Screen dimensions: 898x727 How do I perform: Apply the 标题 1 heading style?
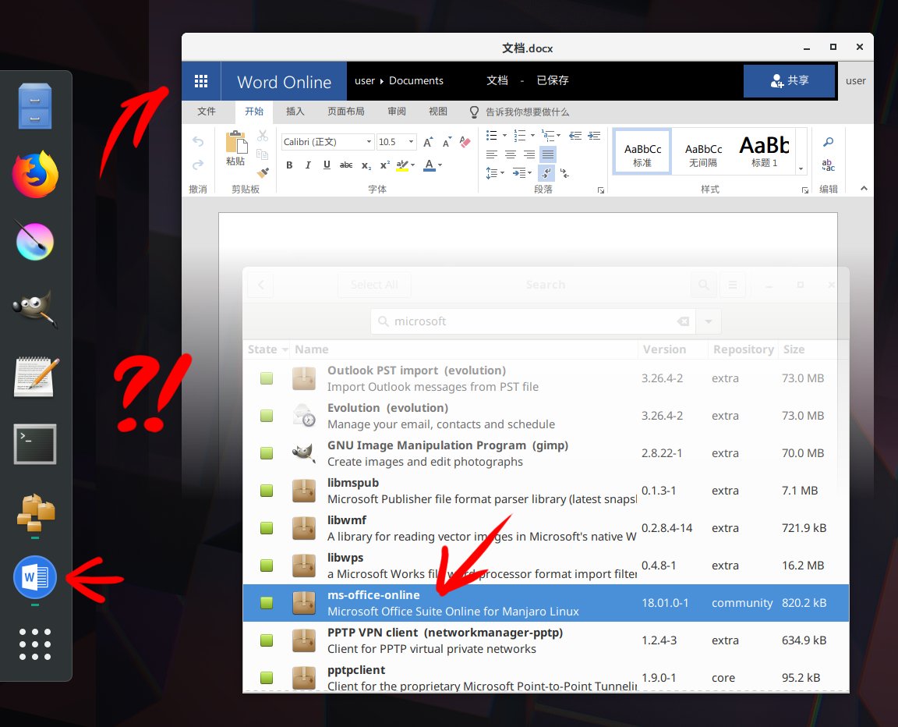(x=765, y=151)
